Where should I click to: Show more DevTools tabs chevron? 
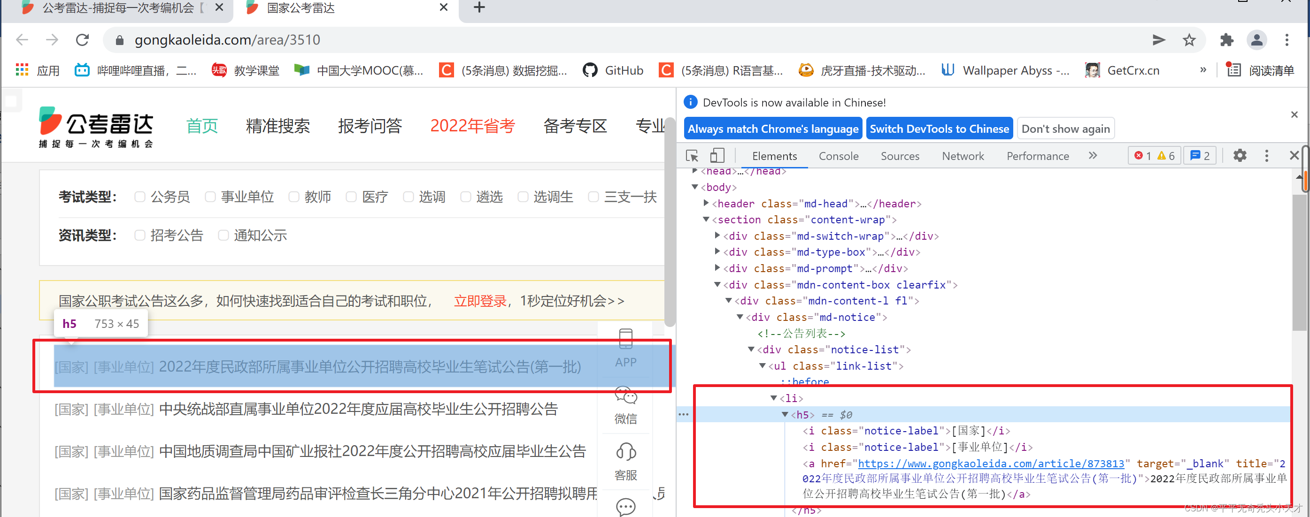pyautogui.click(x=1093, y=156)
